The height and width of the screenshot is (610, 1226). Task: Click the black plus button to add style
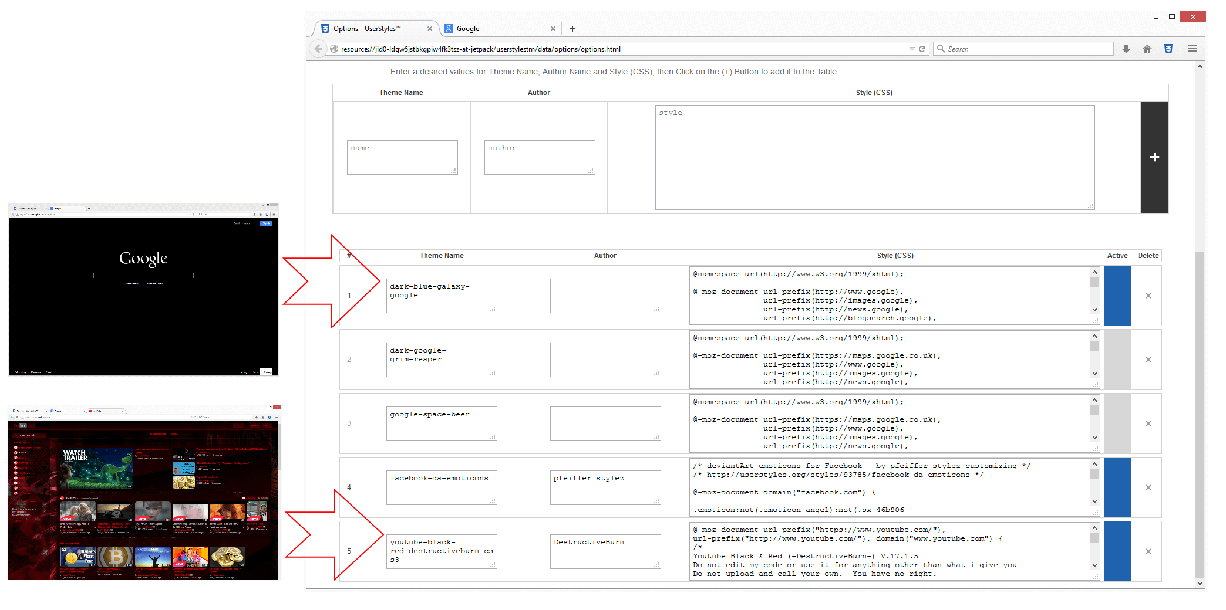click(1154, 157)
